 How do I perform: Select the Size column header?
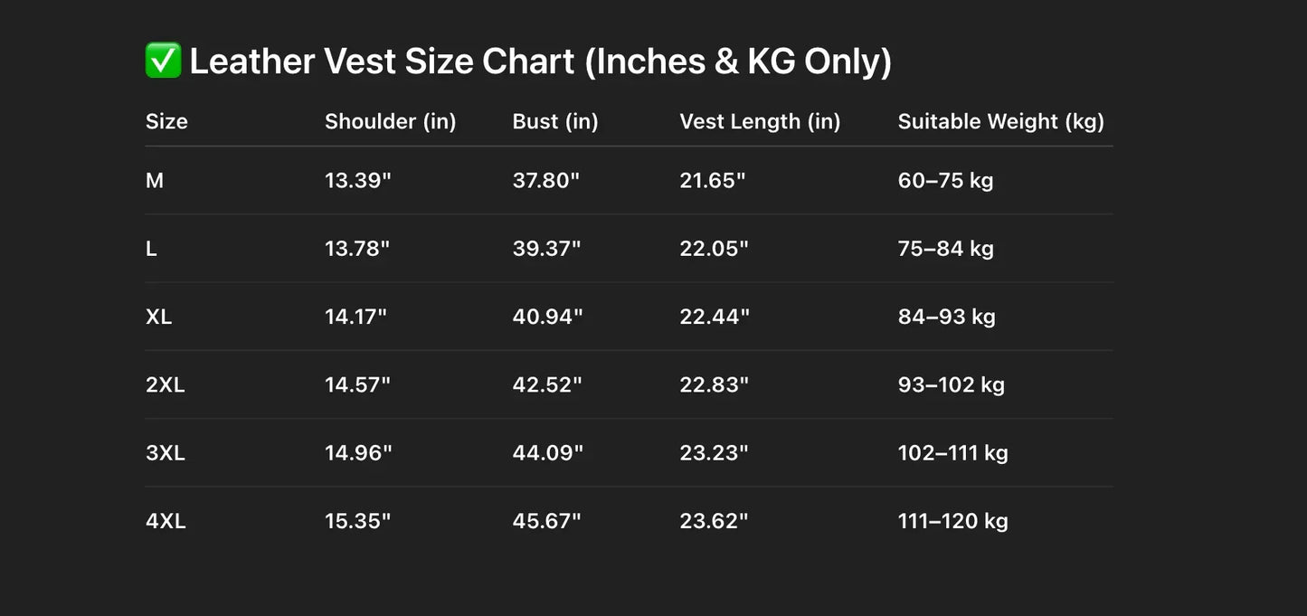[166, 121]
